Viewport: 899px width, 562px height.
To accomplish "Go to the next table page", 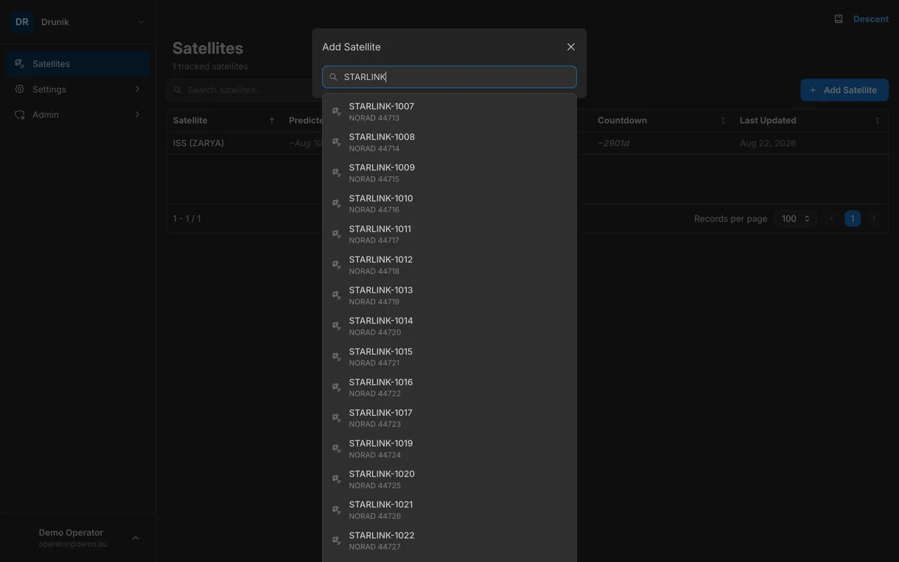I will (x=873, y=219).
